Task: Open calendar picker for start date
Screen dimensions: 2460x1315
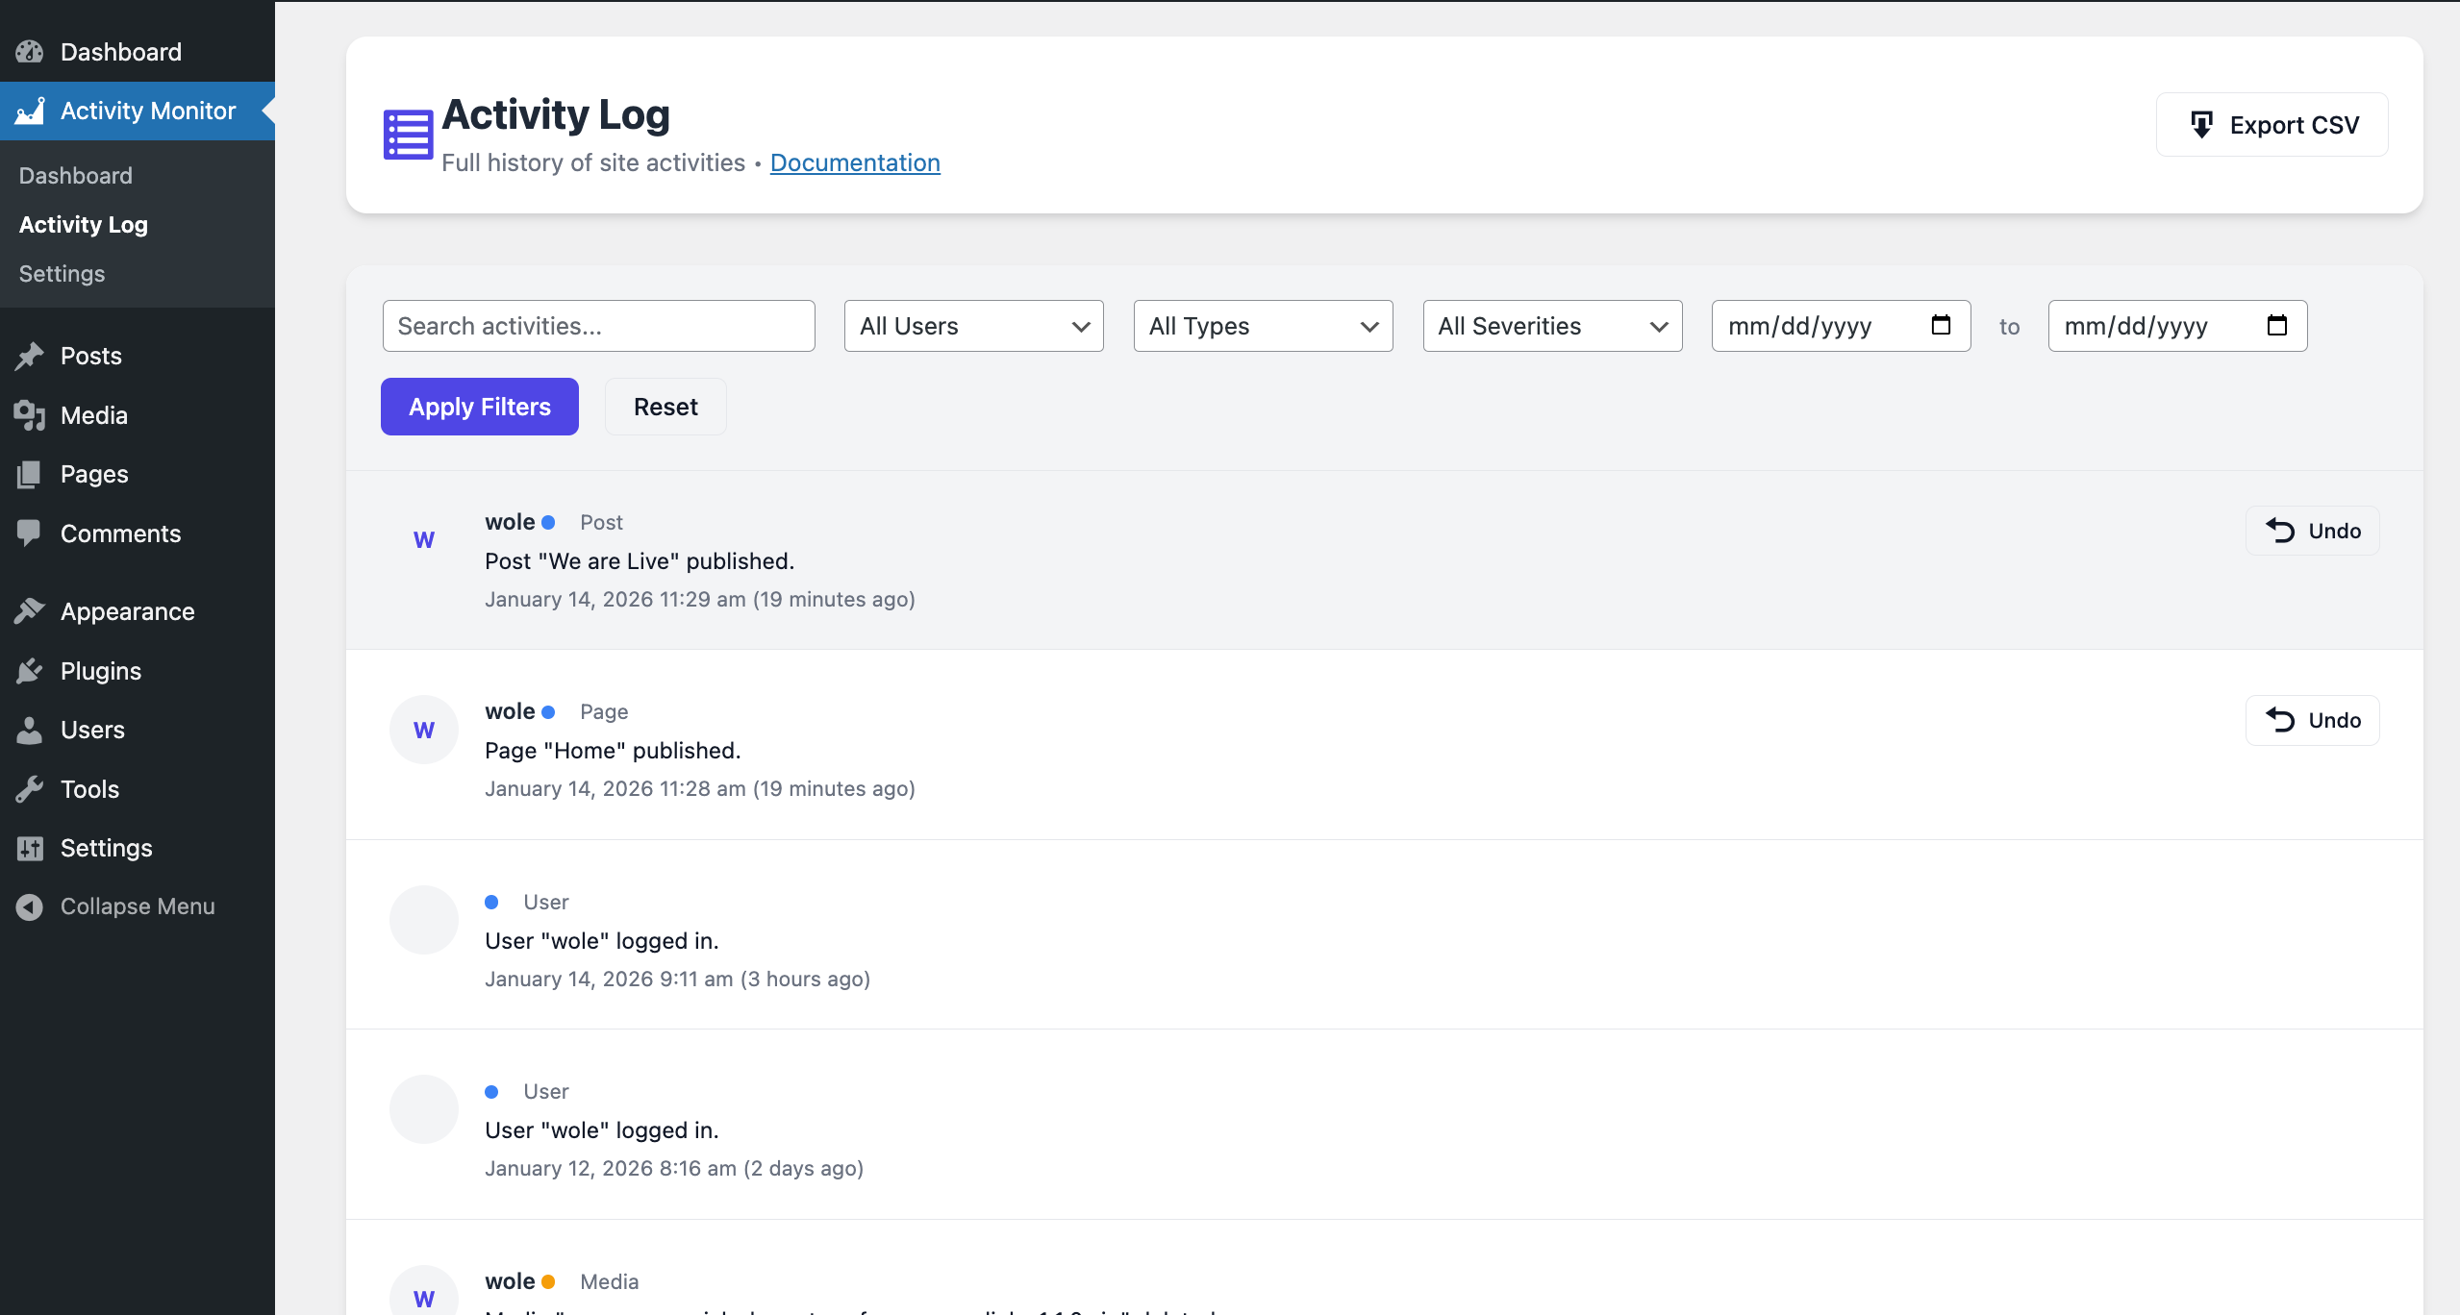Action: 1941,326
